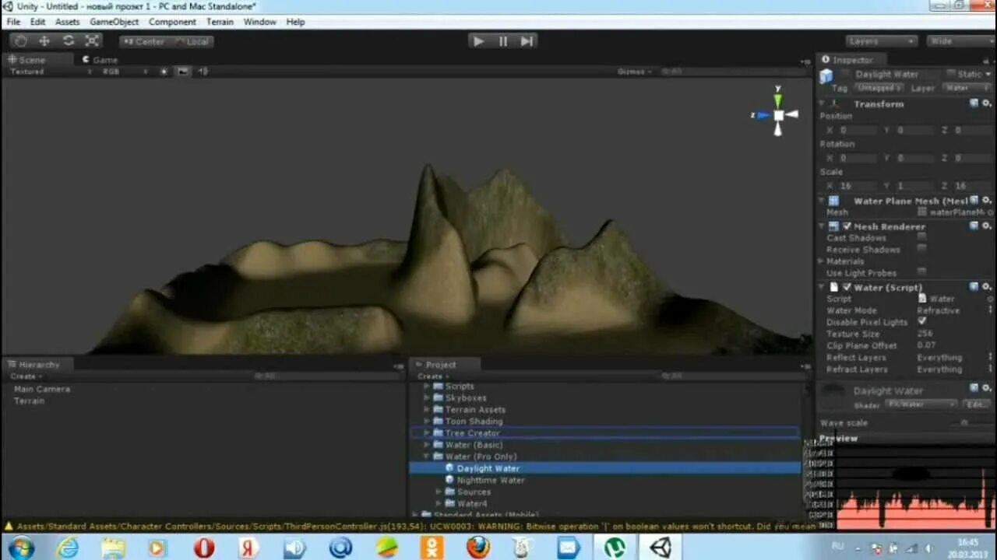
Task: Toggle the Use Light Probes checkbox
Action: (922, 271)
